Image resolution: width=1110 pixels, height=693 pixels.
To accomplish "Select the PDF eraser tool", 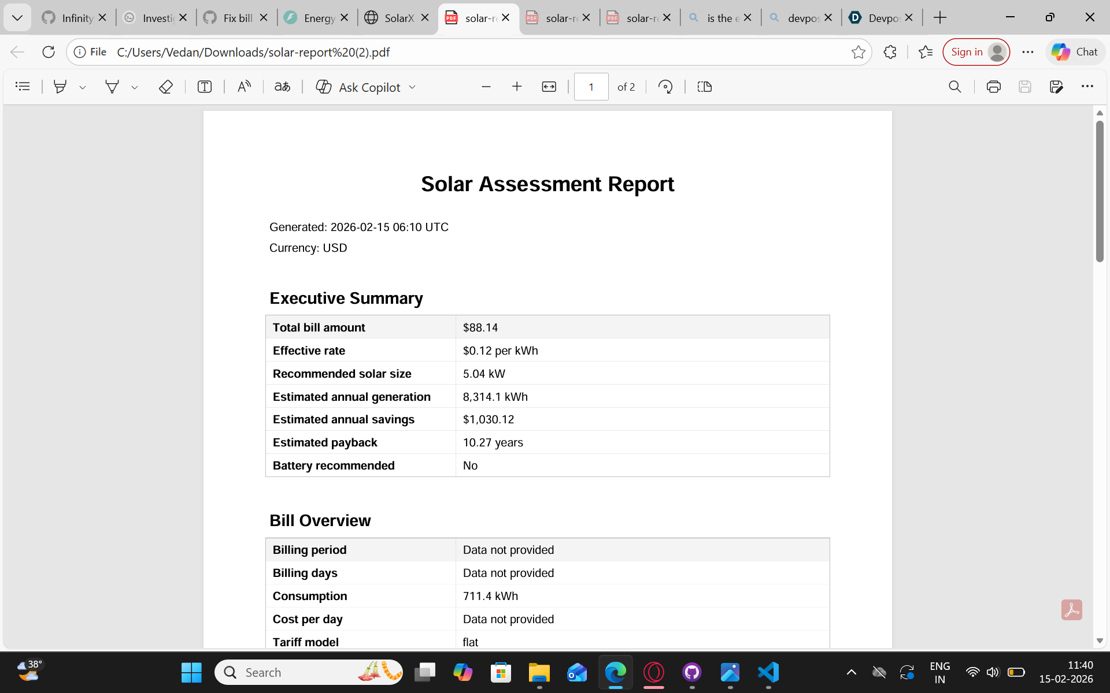I will pyautogui.click(x=165, y=87).
